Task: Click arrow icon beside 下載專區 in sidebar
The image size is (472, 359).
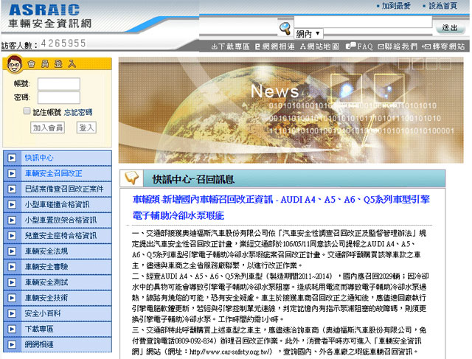Action: [x=12, y=329]
